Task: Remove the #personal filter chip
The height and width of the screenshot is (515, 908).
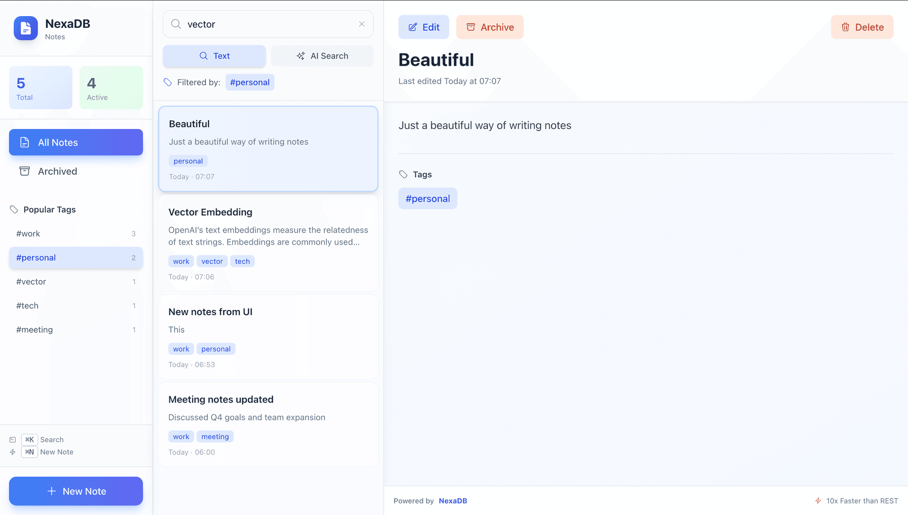Action: (x=250, y=82)
